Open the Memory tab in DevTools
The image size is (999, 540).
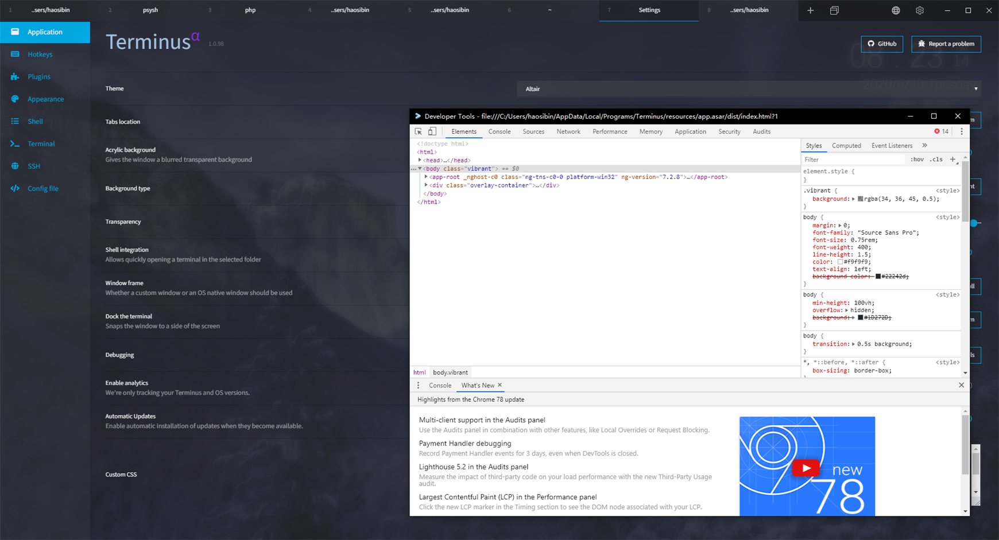coord(651,131)
